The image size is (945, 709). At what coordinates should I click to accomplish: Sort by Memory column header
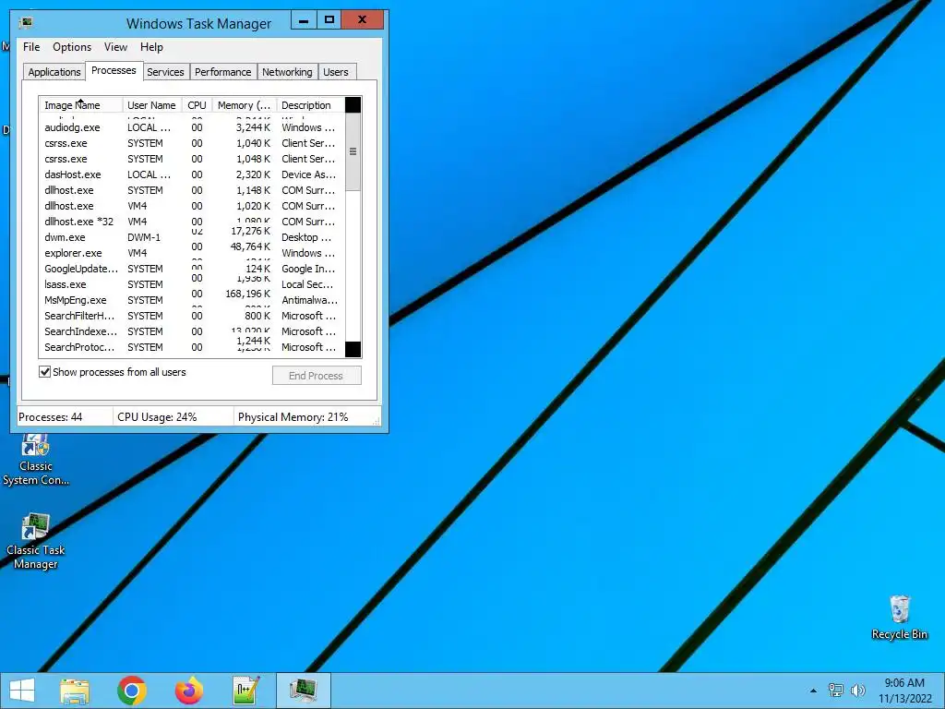pyautogui.click(x=244, y=105)
